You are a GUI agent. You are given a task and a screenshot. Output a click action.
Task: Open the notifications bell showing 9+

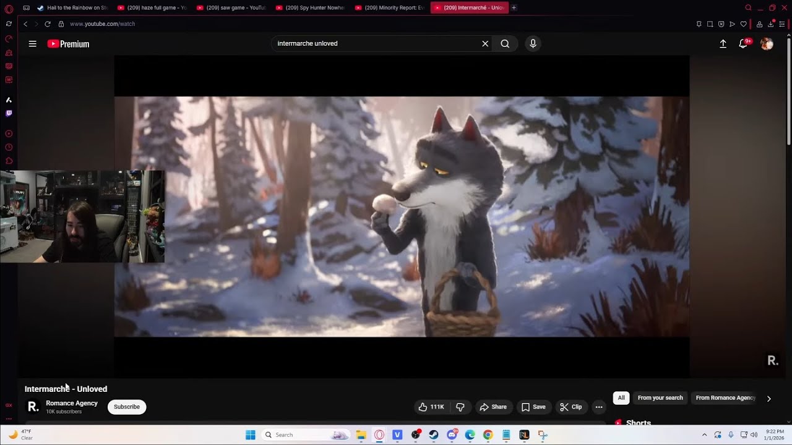coord(744,44)
